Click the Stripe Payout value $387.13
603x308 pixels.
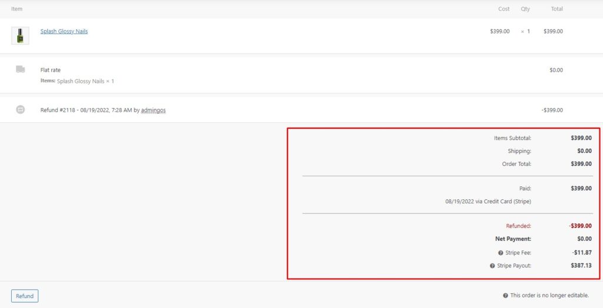[581, 266]
